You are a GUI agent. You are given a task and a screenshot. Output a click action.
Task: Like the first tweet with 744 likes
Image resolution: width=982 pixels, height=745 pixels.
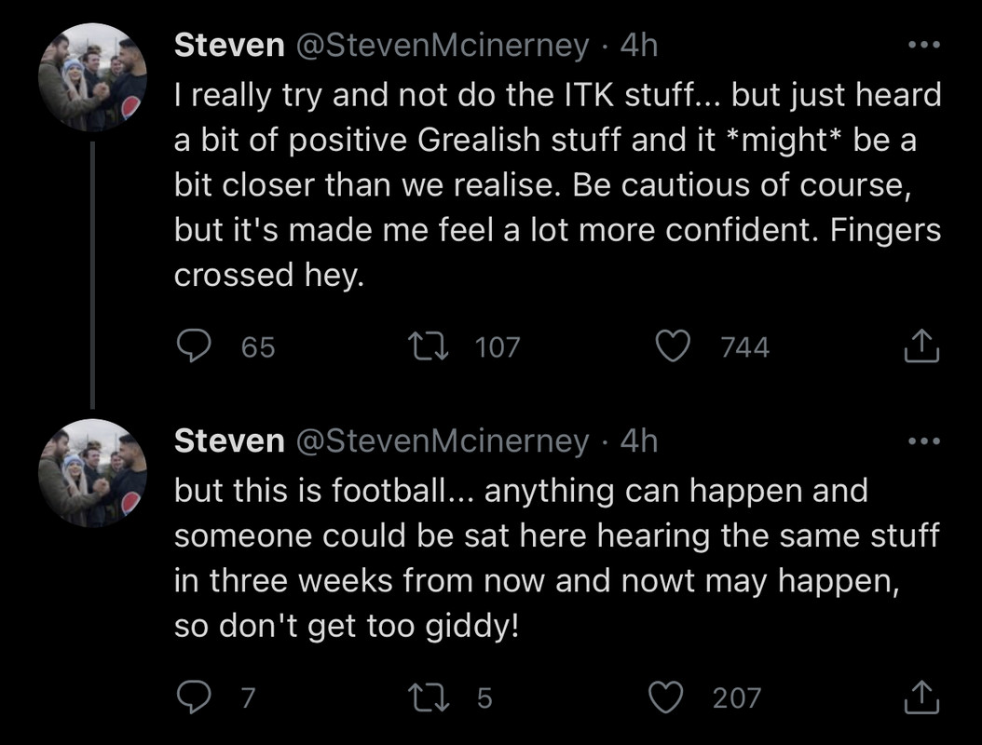671,346
